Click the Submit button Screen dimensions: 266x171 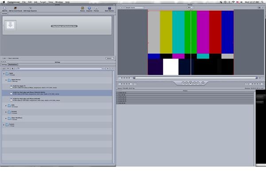110,58
